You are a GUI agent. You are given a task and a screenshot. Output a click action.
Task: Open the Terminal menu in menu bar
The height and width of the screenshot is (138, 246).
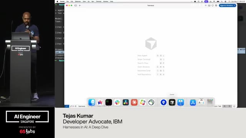pyautogui.click(x=99, y=2)
